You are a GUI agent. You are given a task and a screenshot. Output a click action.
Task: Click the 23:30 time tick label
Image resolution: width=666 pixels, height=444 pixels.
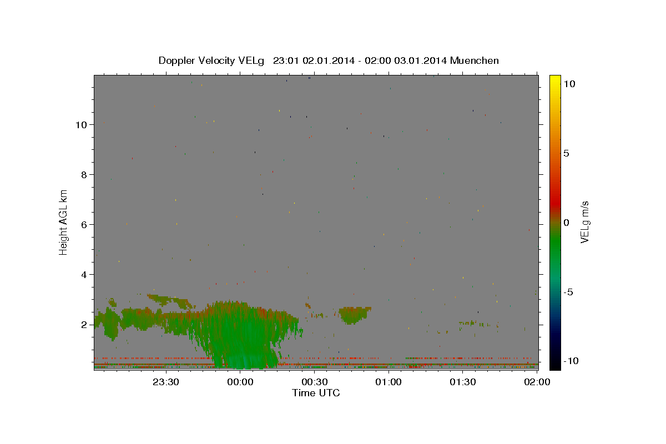[166, 382]
